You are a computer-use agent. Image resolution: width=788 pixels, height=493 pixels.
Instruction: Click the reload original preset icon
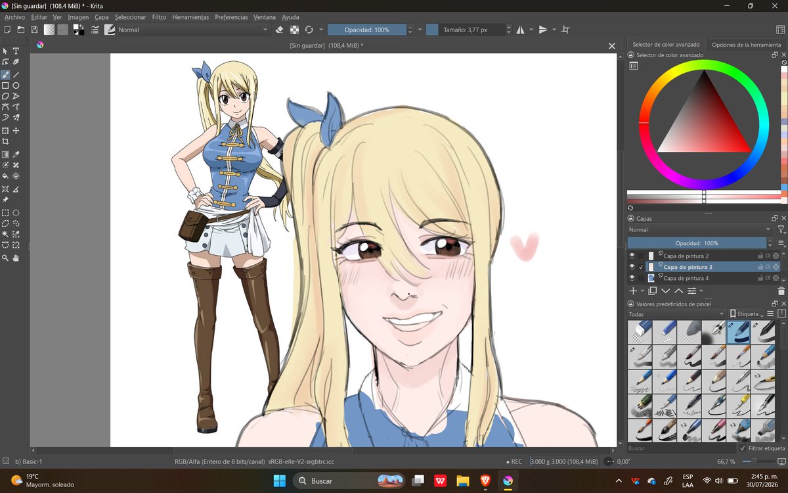tap(309, 30)
